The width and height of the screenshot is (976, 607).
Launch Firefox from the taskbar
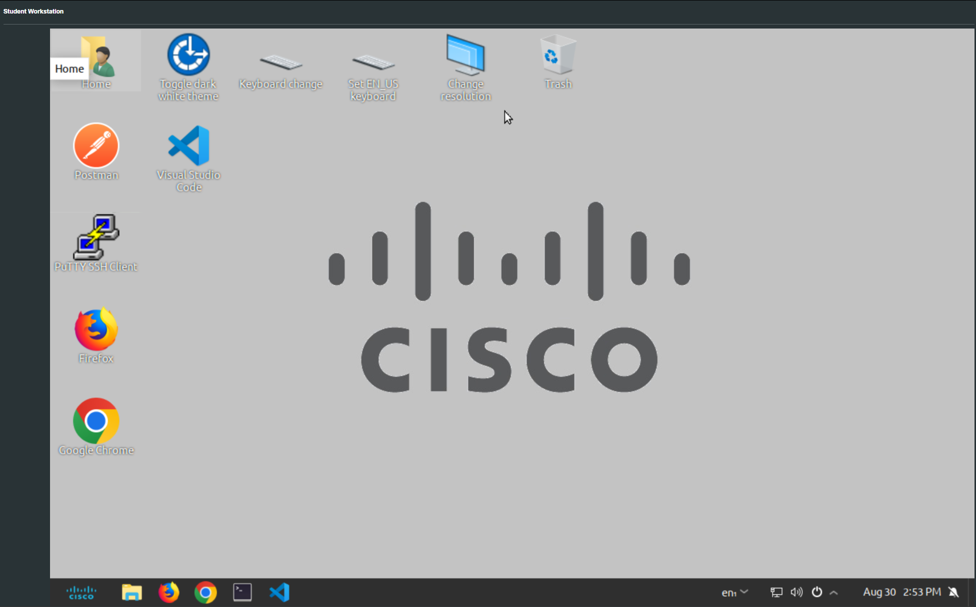click(x=169, y=592)
